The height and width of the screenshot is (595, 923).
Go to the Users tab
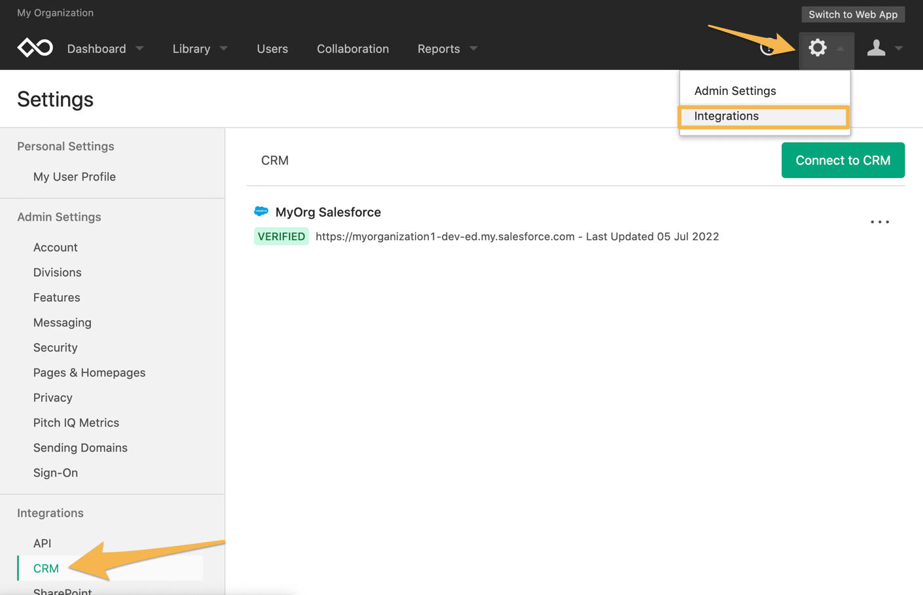(x=272, y=48)
